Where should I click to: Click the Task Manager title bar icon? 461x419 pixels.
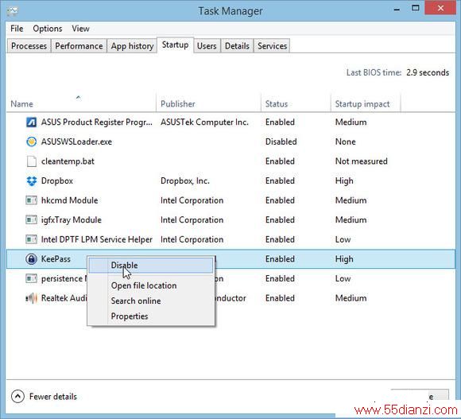12,11
